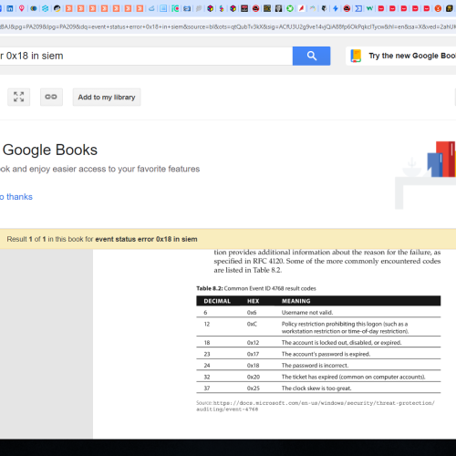Open the grey leaf bookmark icon
The image size is (456, 456).
pos(199,8)
